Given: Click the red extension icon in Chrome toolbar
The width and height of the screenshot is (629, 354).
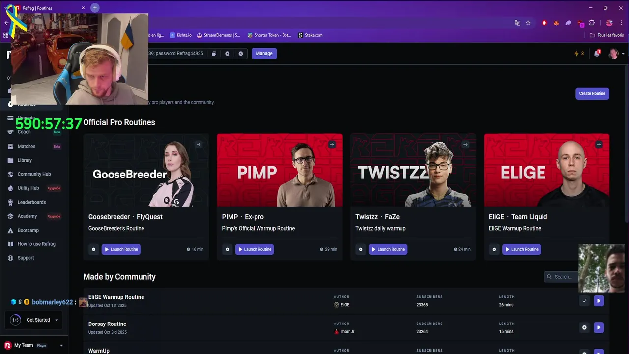Looking at the screenshot, I should 544,23.
